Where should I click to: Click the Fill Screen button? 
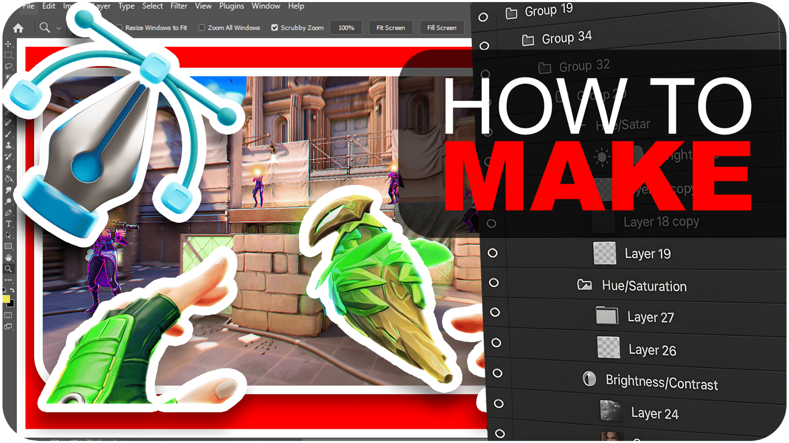442,28
